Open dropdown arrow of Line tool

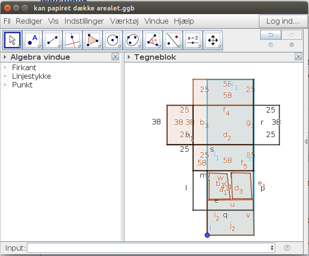point(59,46)
